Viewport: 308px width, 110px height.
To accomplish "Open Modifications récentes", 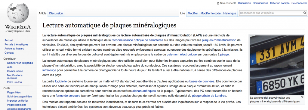I will click(15, 76).
